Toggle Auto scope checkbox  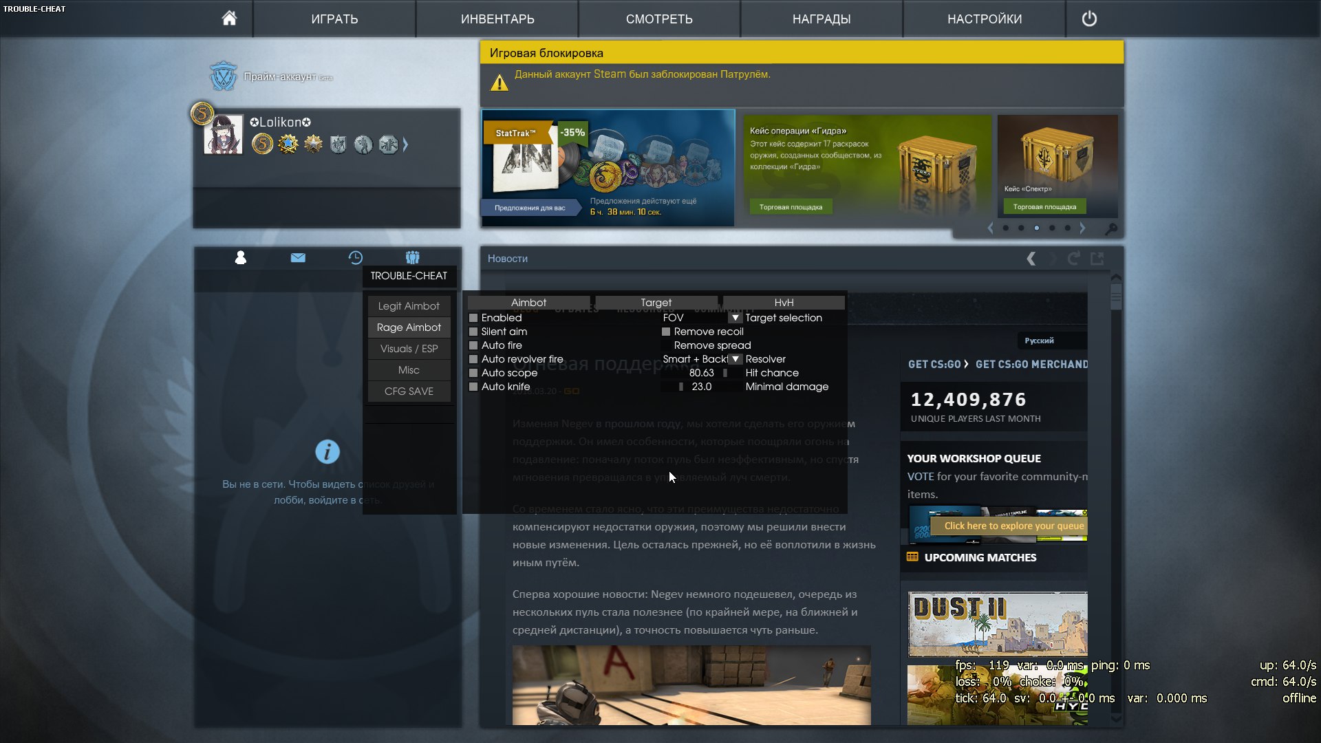pos(473,373)
